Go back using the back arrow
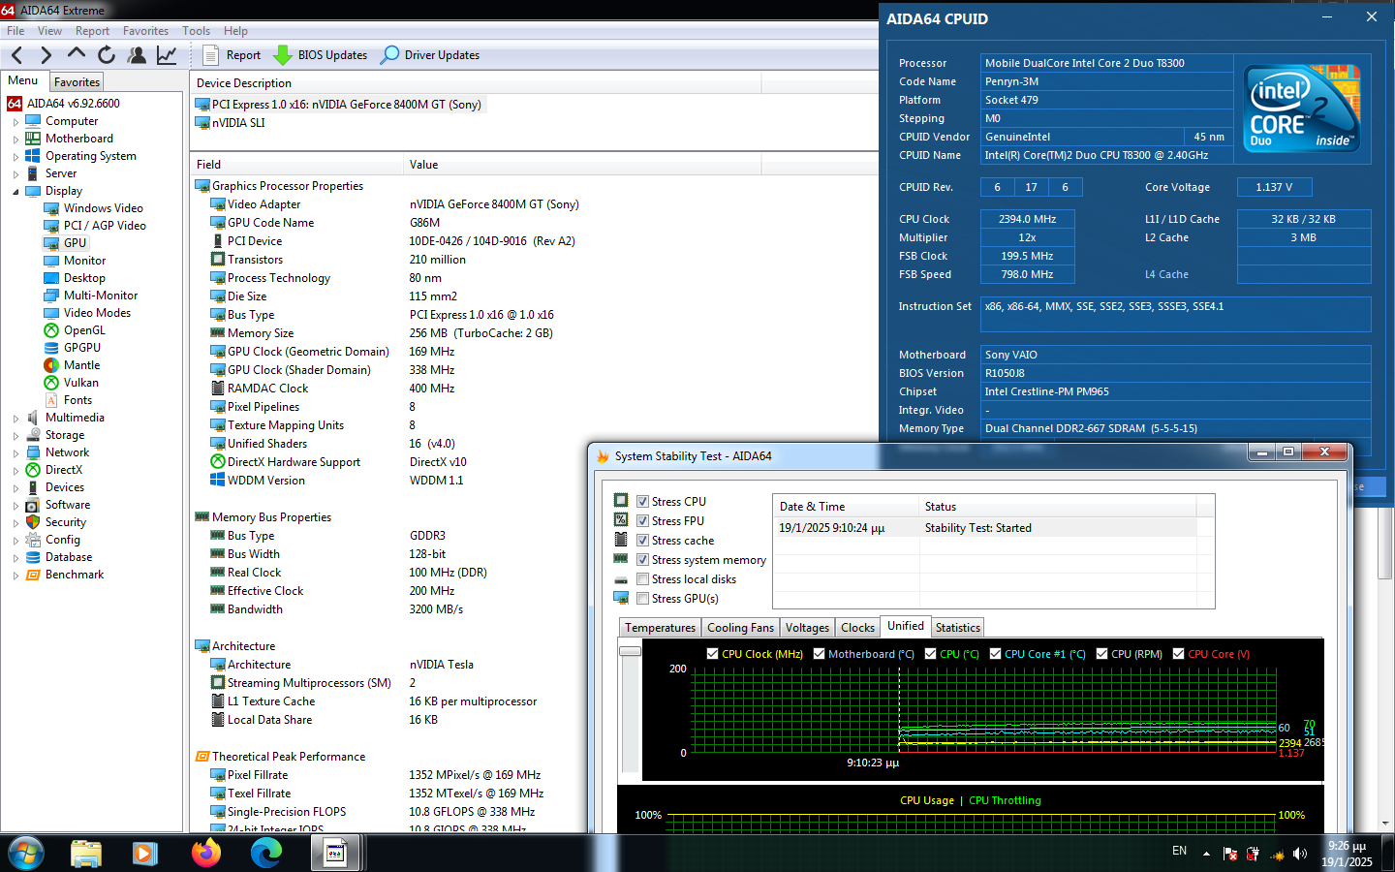The width and height of the screenshot is (1395, 872). click(x=16, y=55)
